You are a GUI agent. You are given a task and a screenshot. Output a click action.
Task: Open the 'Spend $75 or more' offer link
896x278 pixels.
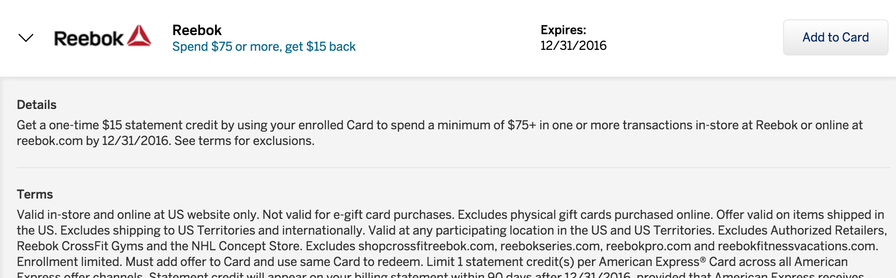(264, 47)
